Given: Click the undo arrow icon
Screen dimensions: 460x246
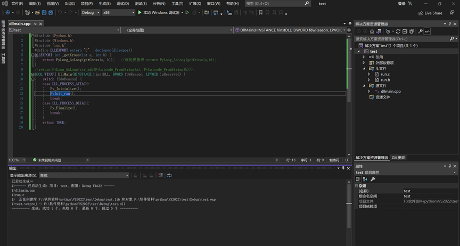Looking at the screenshot, I should (60, 13).
